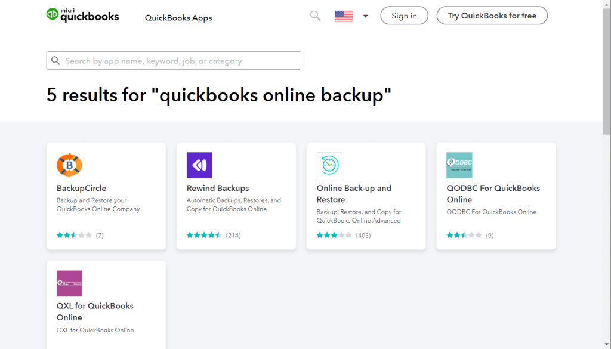
Task: Open the QXL app icon
Action: pyautogui.click(x=69, y=283)
